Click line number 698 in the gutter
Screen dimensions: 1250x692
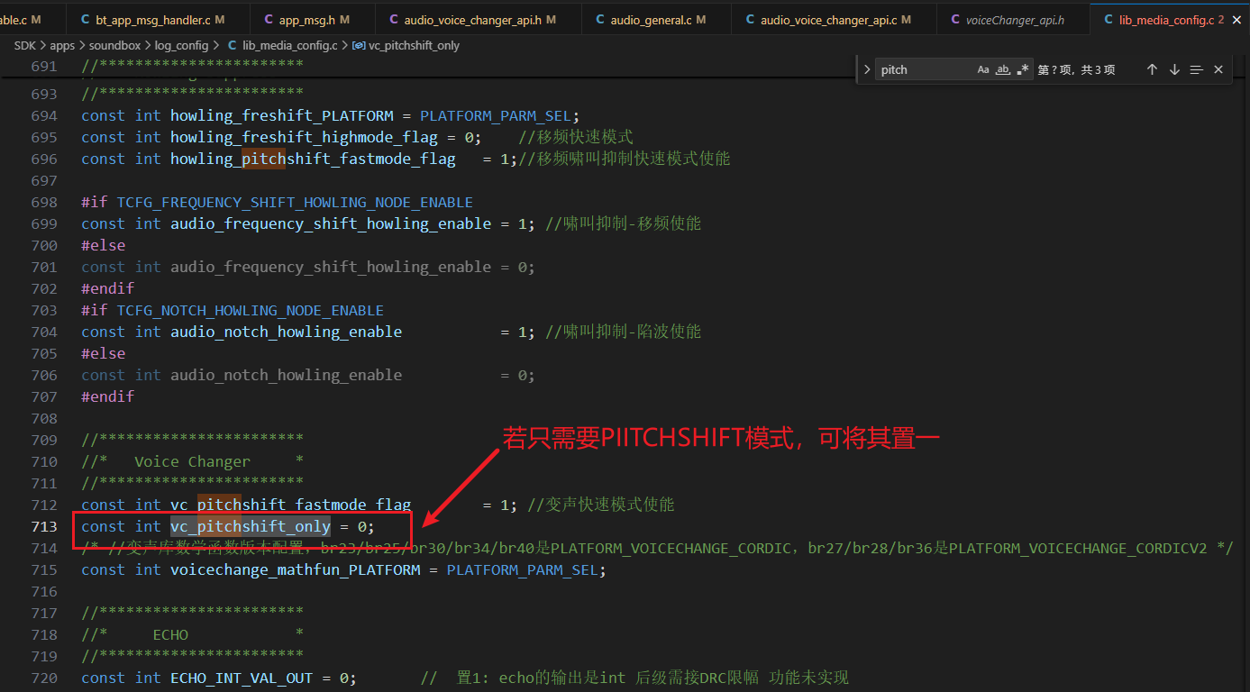pyautogui.click(x=44, y=202)
